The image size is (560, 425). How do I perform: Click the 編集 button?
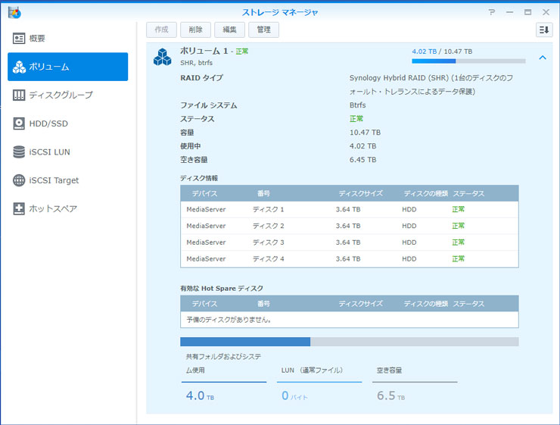229,30
